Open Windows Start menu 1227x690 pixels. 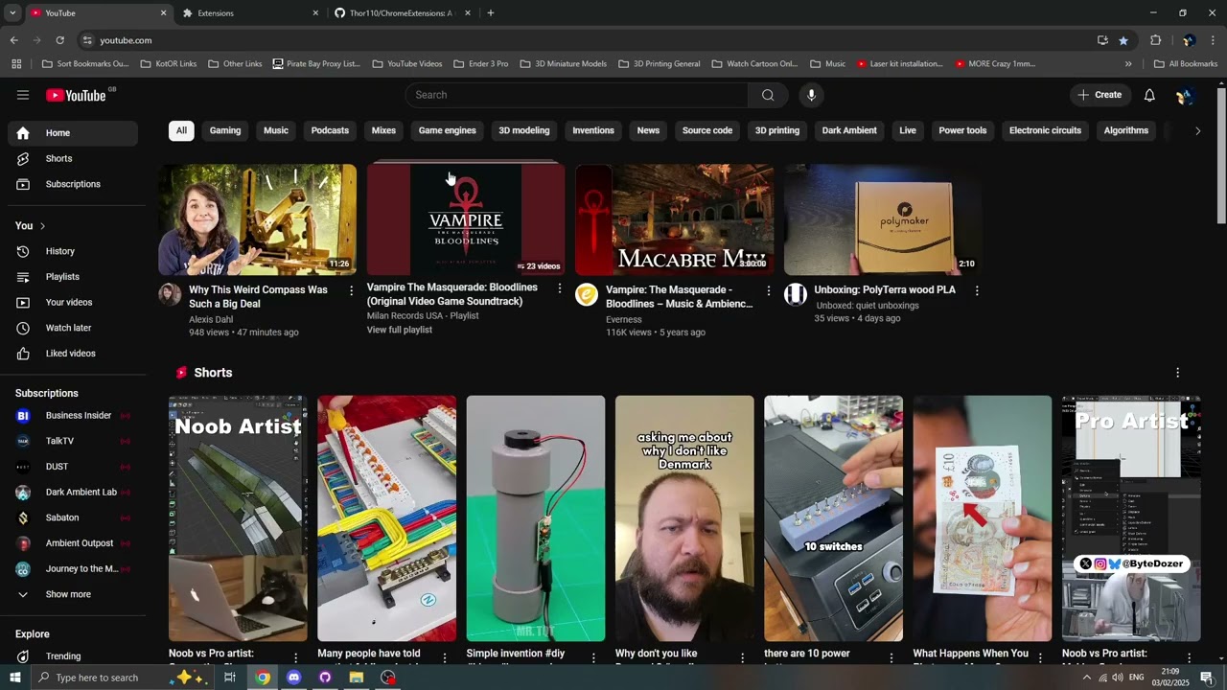[14, 678]
